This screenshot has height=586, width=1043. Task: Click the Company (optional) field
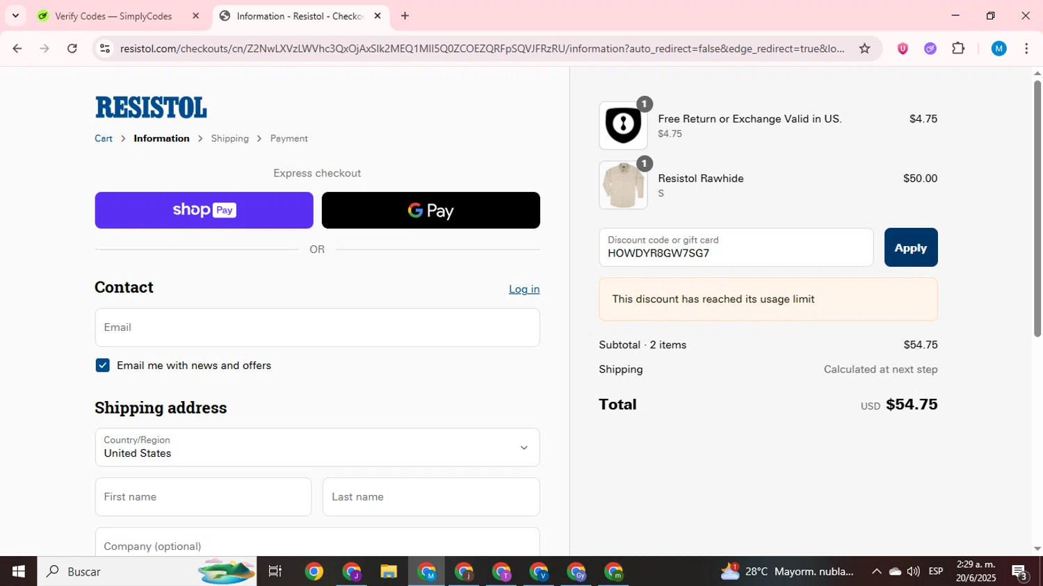pos(317,542)
